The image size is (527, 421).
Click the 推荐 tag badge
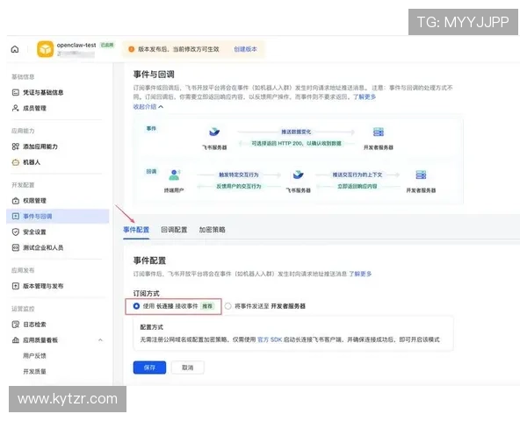[x=207, y=306]
